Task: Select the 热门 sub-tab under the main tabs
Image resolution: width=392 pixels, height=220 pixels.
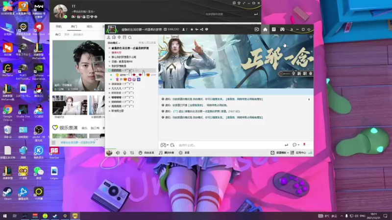Action: (58, 34)
